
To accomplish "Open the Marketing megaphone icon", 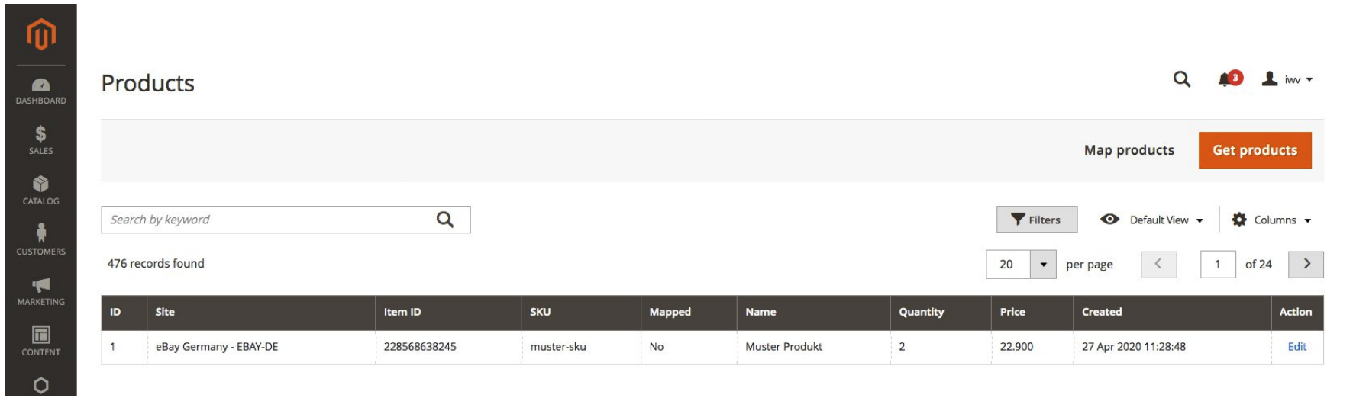I will [x=41, y=285].
